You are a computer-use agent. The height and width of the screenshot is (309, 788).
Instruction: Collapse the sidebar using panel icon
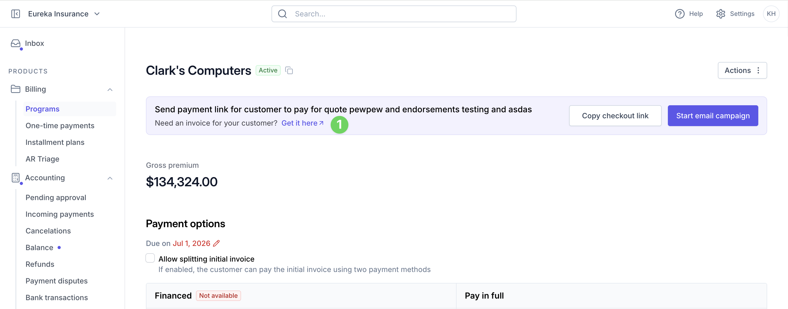[x=16, y=14]
